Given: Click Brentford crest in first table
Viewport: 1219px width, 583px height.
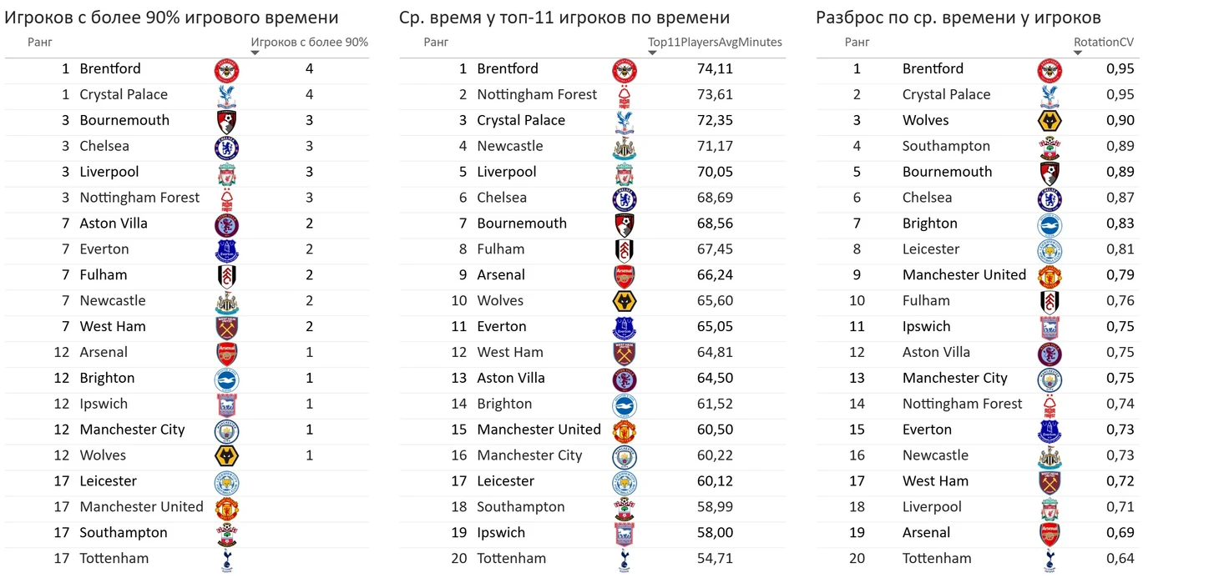Looking at the screenshot, I should [227, 70].
